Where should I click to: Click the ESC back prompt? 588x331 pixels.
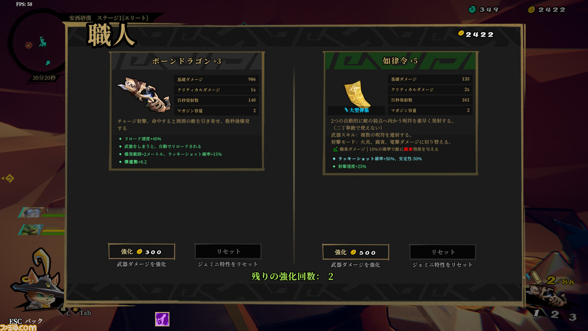point(26,321)
